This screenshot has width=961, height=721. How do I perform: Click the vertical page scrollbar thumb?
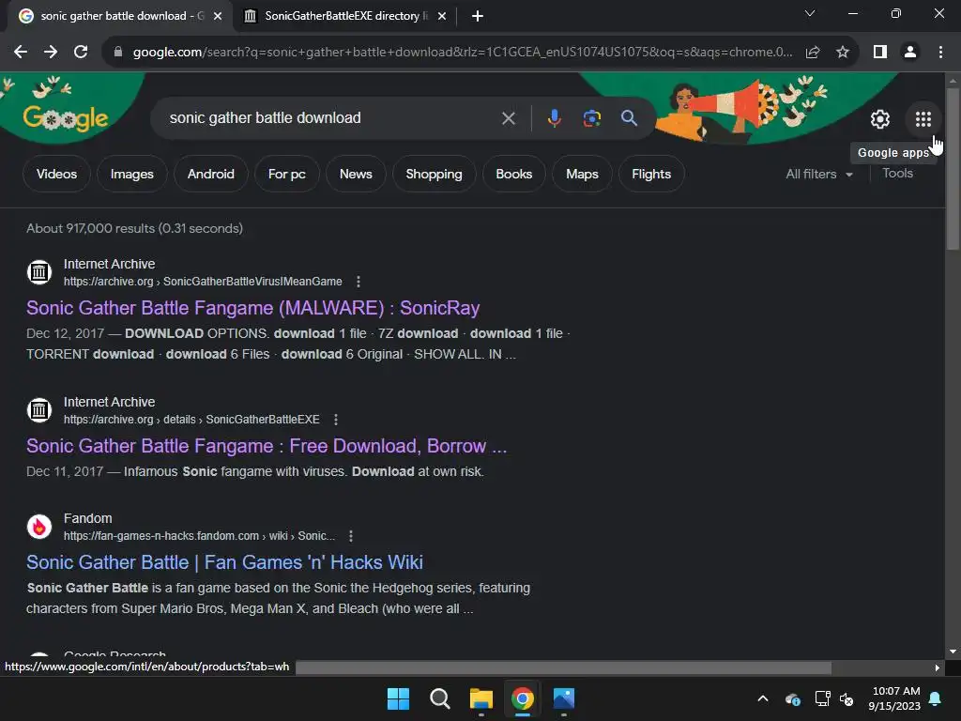[x=952, y=169]
